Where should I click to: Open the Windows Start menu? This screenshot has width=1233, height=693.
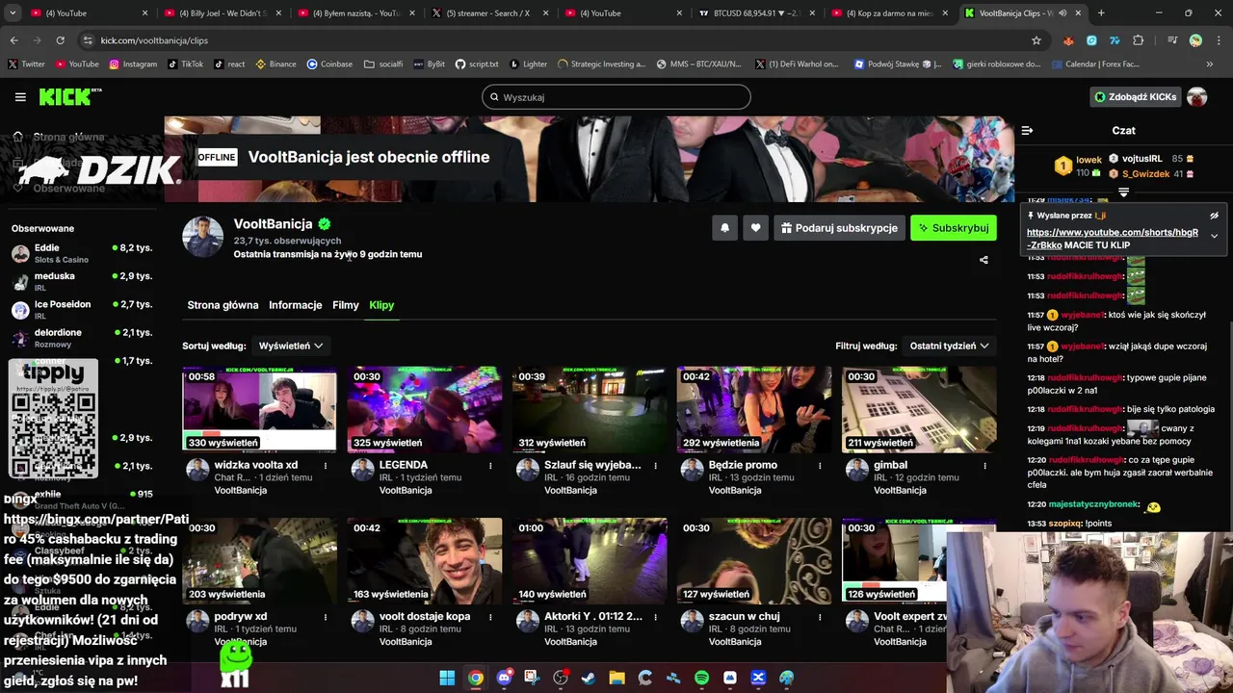pos(447,678)
